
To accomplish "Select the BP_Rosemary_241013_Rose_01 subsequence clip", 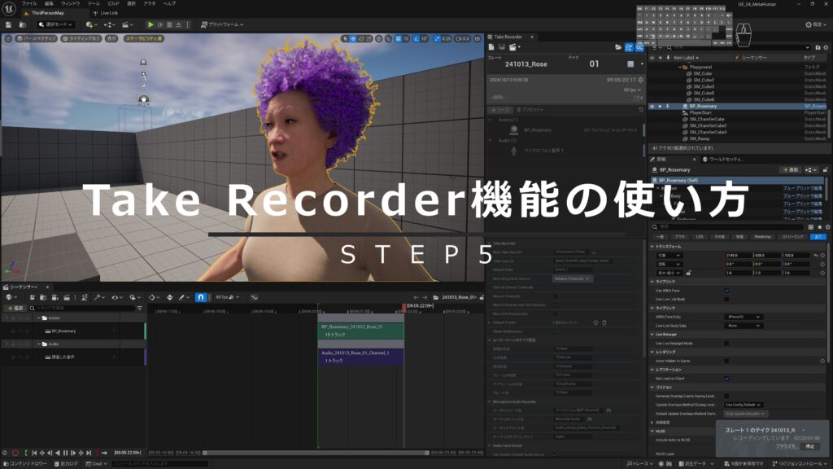I will [360, 331].
